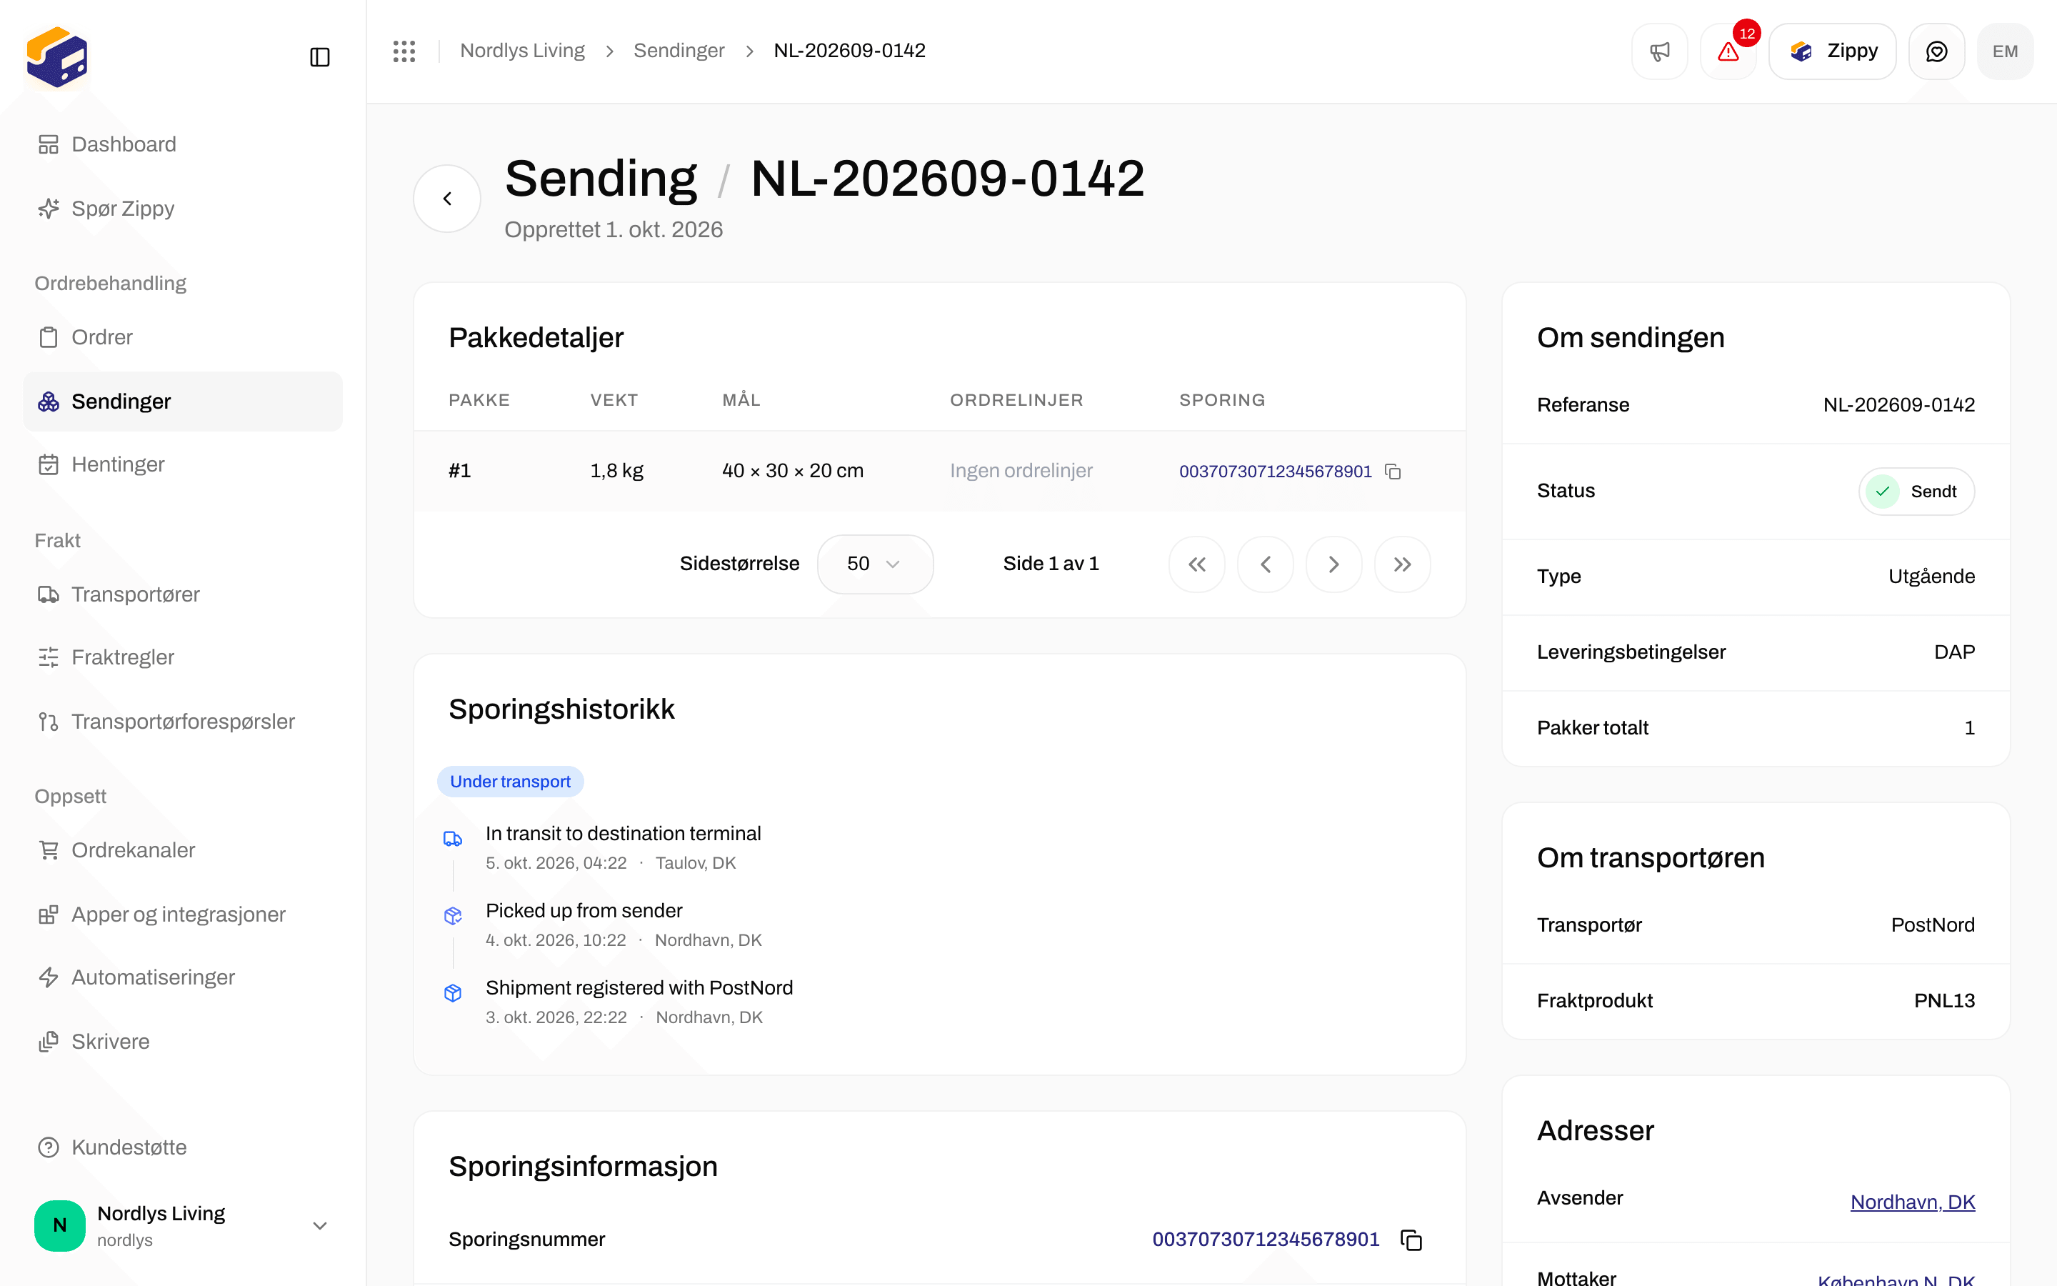Screen dimensions: 2057x1286
Task: Open Dashboard in sidebar
Action: pos(183,144)
